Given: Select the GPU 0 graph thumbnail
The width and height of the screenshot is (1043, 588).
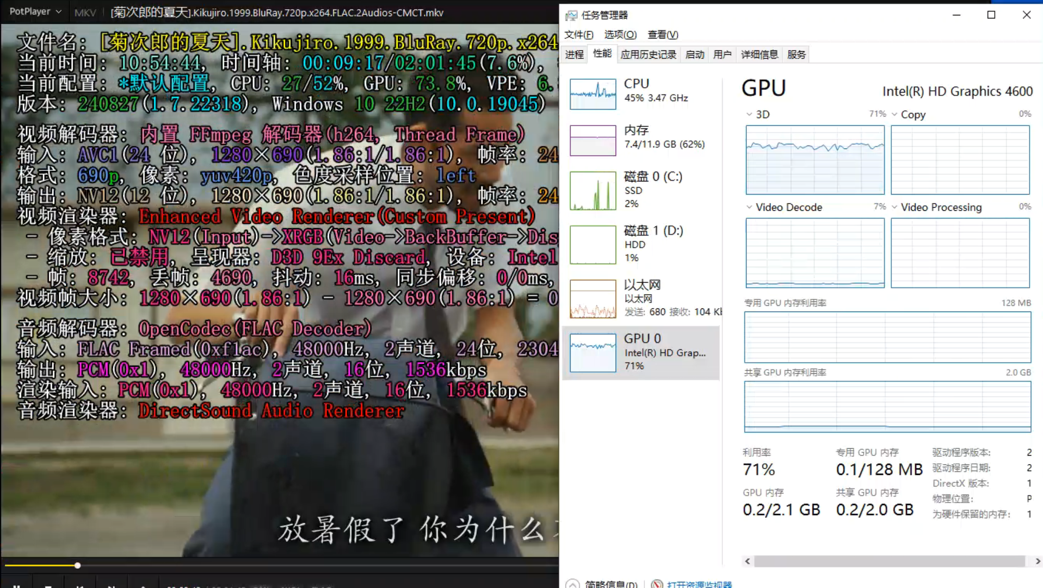Looking at the screenshot, I should pos(593,353).
